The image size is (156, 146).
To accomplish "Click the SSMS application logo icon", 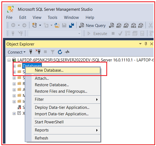I will point(10,9).
